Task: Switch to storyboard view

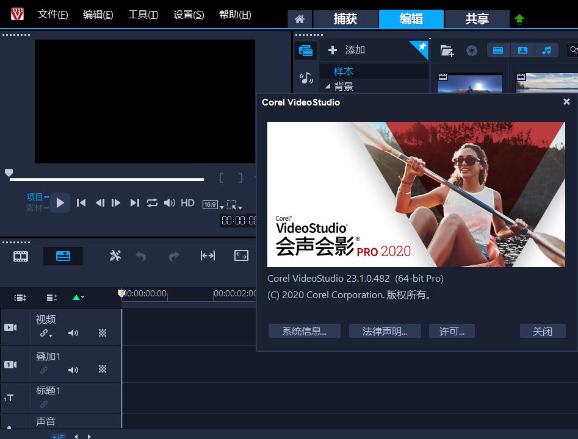Action: click(21, 256)
